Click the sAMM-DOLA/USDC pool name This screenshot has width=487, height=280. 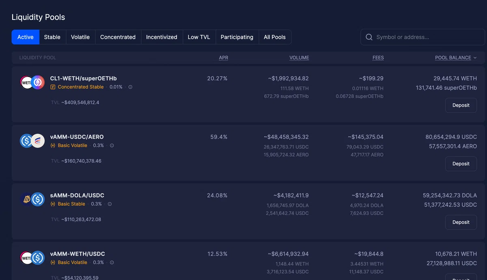point(77,195)
